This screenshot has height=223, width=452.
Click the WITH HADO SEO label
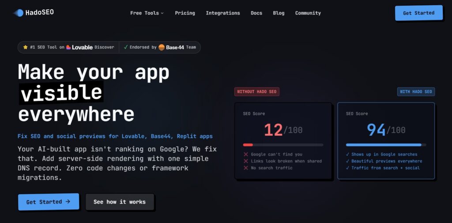(416, 92)
